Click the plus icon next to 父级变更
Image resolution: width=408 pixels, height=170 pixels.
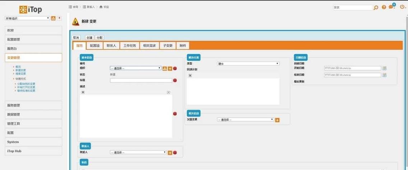coord(277,120)
